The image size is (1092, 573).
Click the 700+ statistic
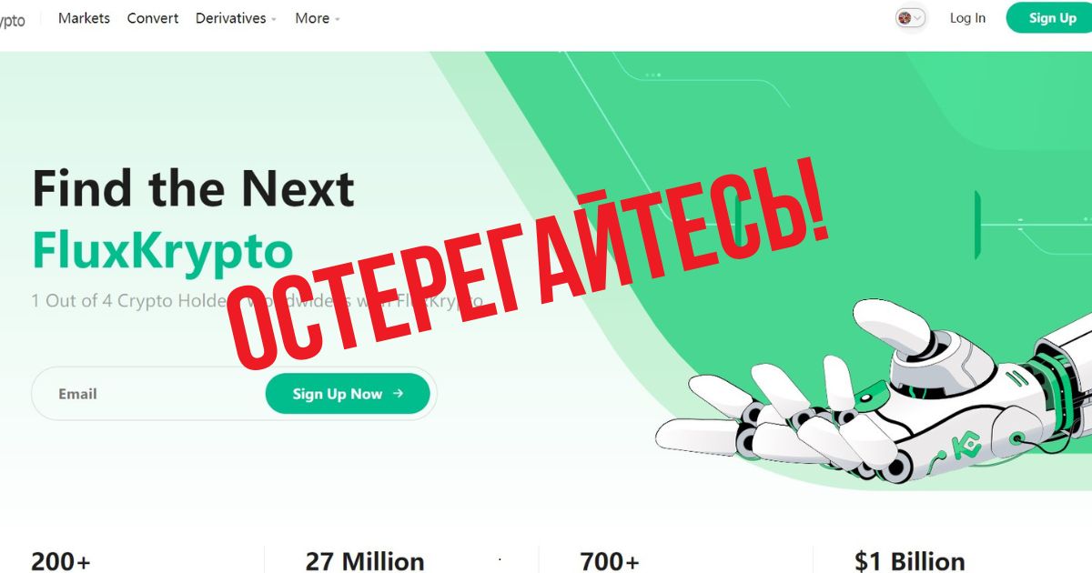pos(610,561)
